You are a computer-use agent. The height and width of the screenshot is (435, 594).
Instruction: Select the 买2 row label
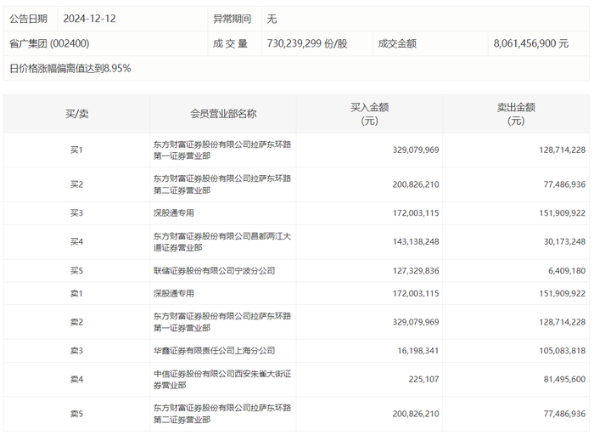pos(76,184)
